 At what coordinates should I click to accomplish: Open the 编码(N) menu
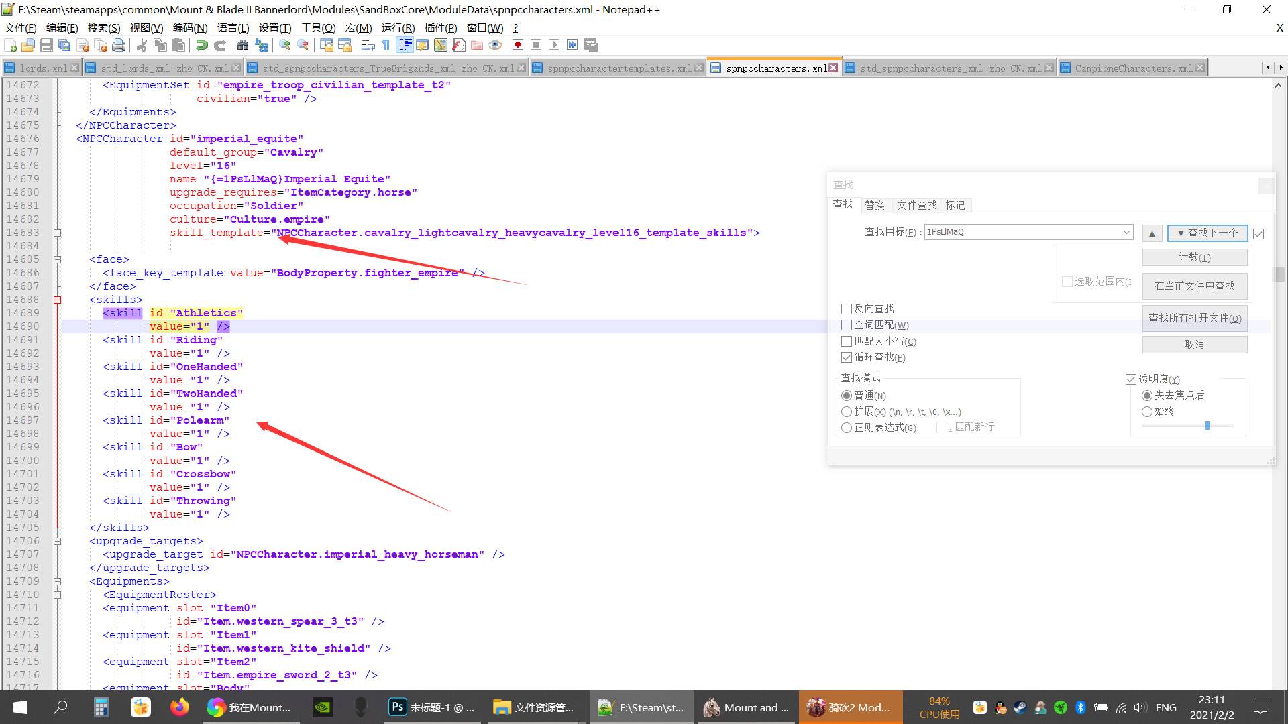click(190, 27)
